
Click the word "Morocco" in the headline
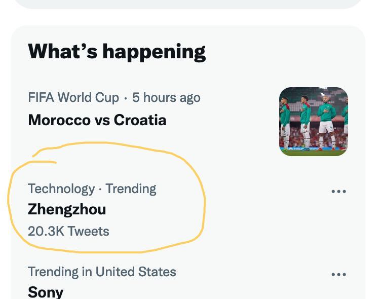(x=54, y=120)
